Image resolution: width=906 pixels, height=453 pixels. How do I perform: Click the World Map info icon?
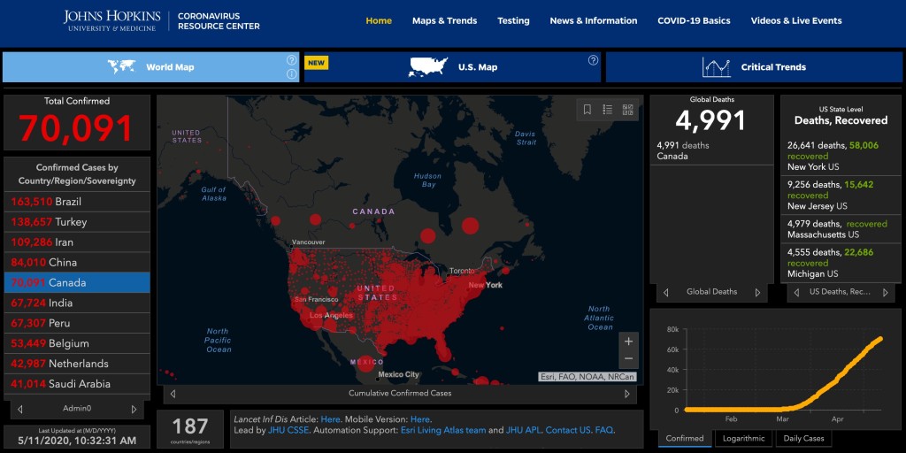[x=291, y=74]
